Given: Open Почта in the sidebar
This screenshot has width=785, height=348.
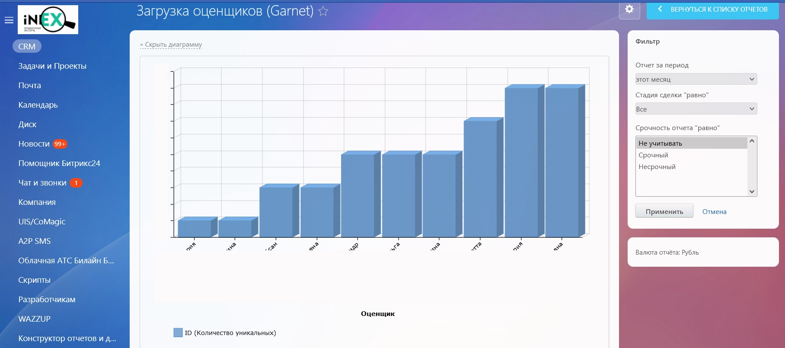Looking at the screenshot, I should (x=29, y=85).
